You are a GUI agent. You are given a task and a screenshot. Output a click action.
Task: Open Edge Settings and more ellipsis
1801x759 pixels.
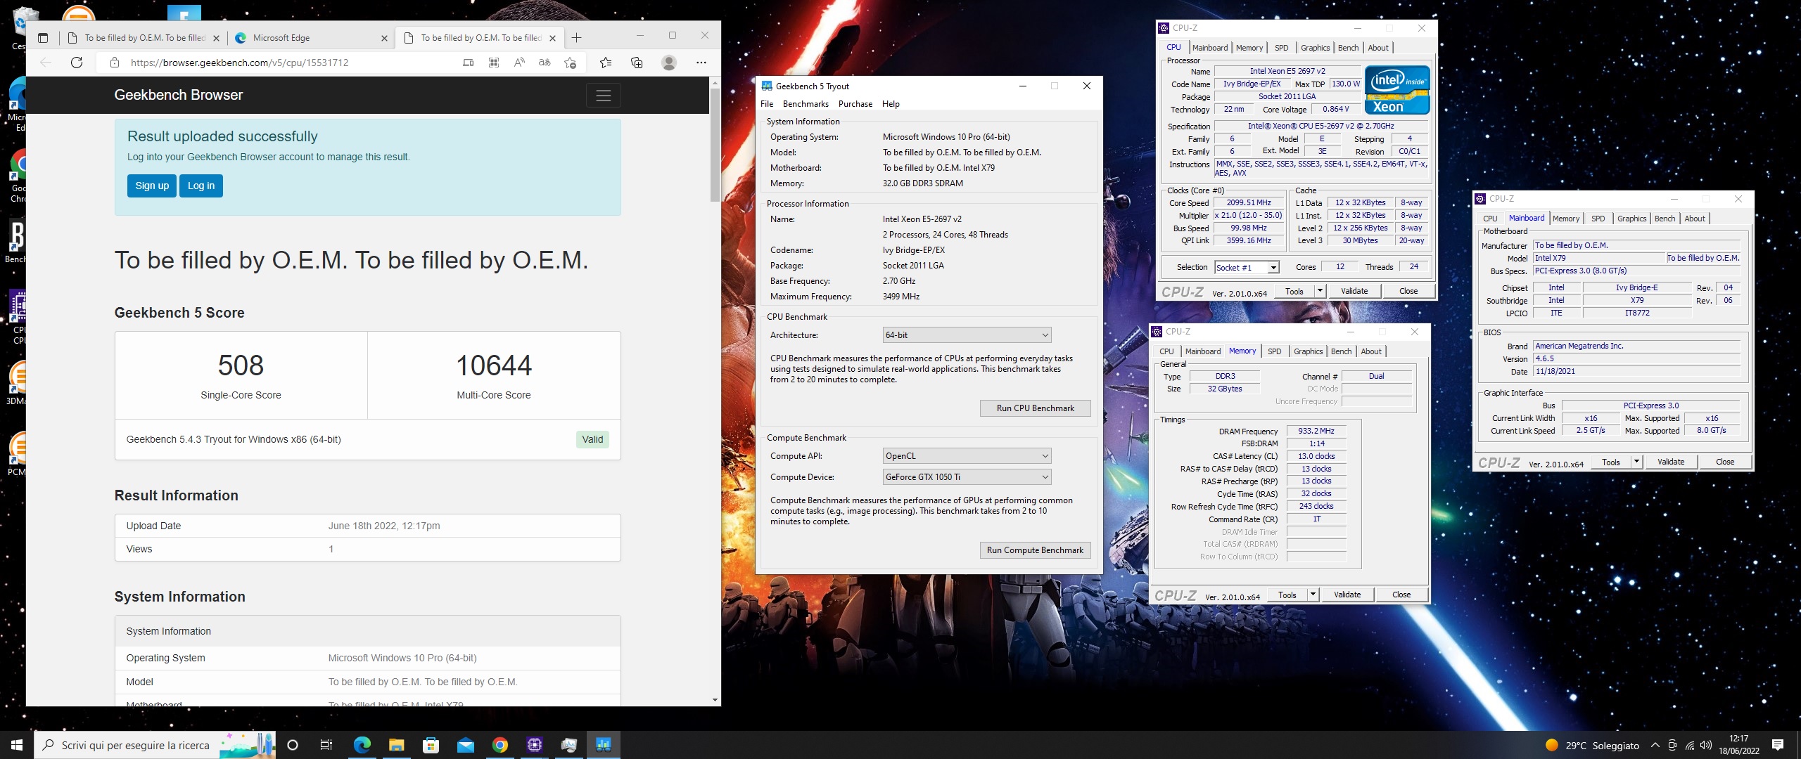(701, 63)
